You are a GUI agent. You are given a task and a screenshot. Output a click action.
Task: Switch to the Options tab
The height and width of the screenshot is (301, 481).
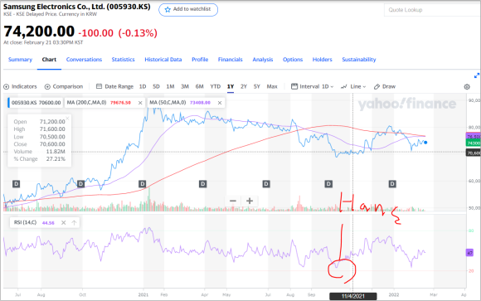[293, 60]
